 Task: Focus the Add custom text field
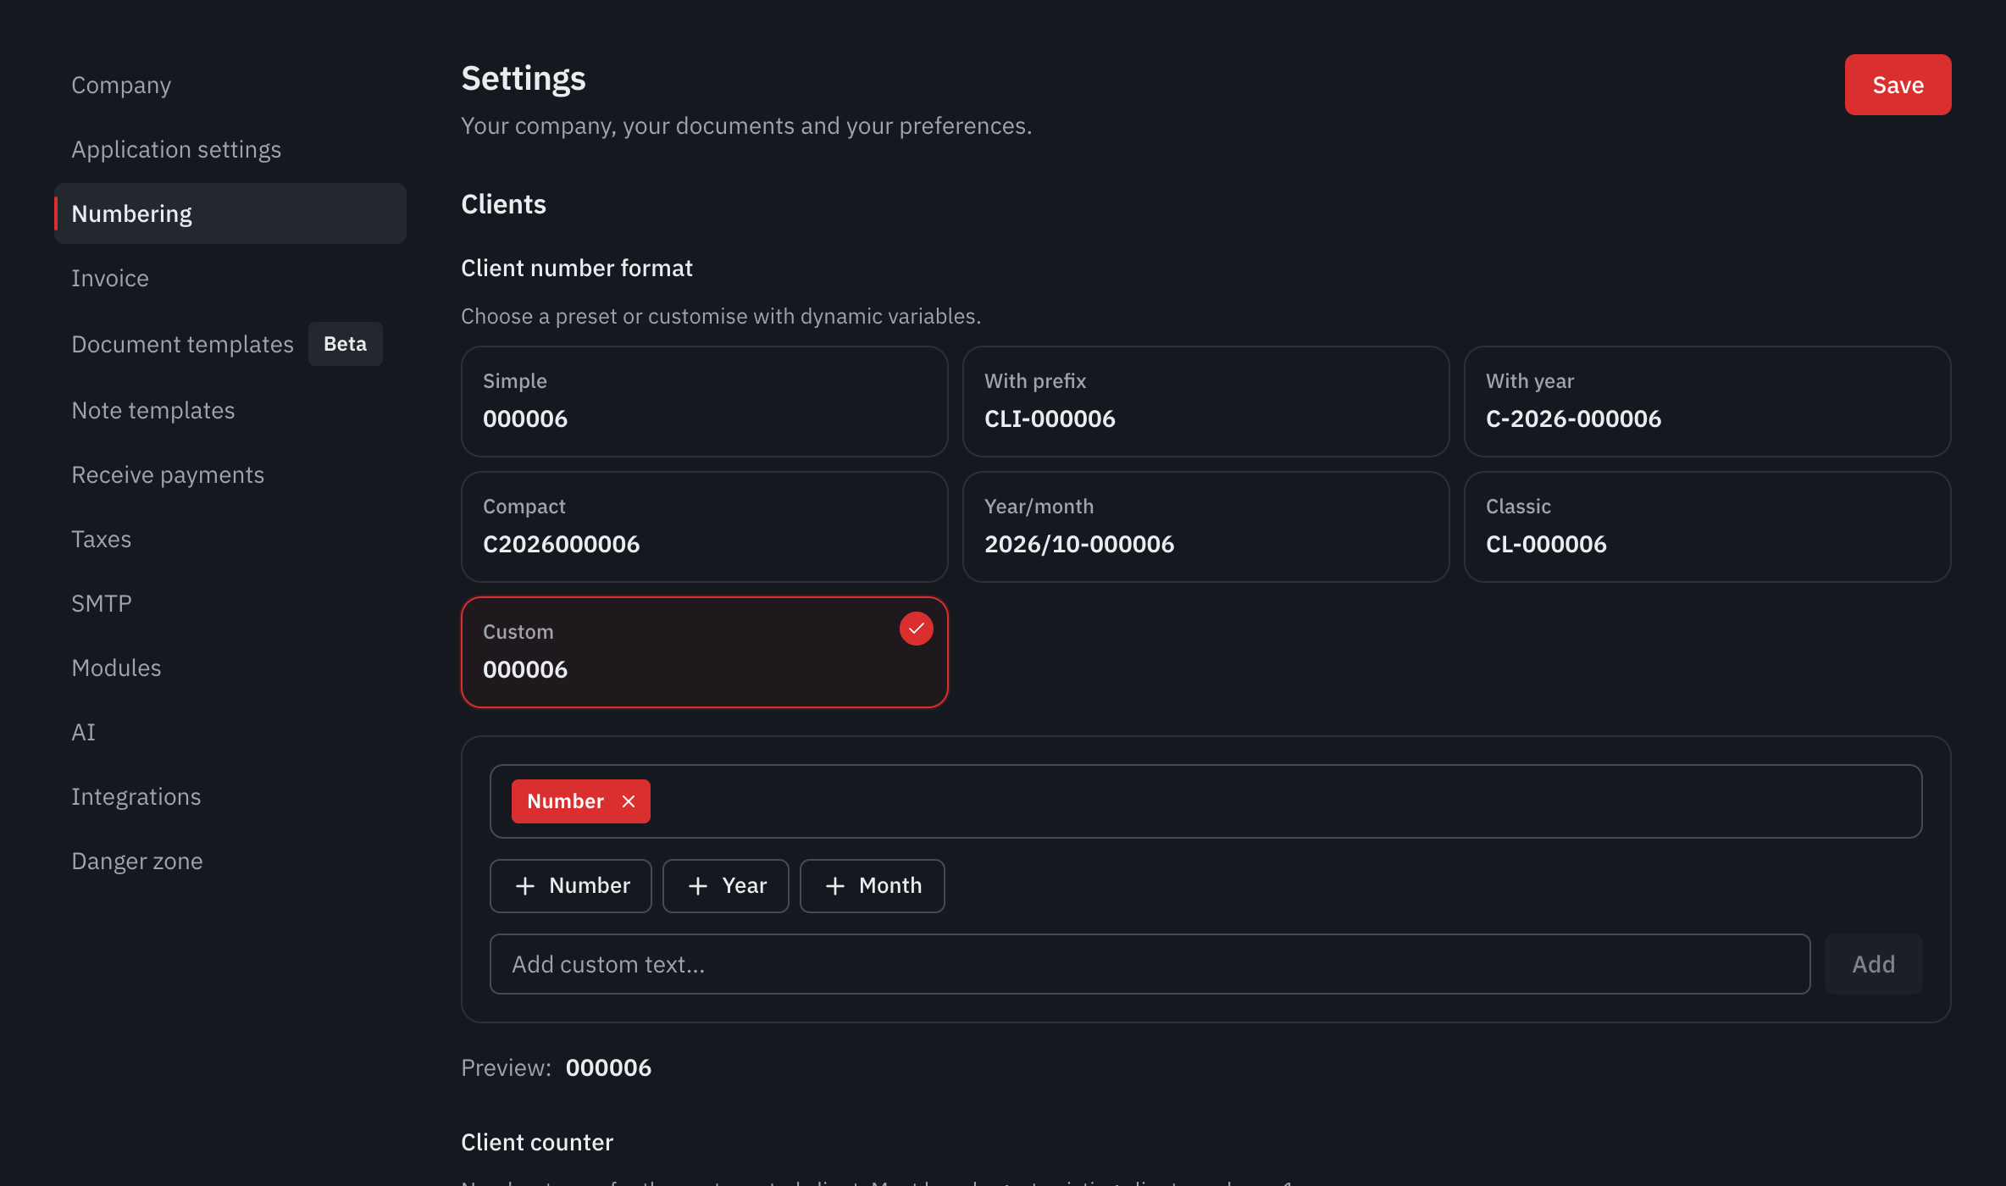(1150, 964)
